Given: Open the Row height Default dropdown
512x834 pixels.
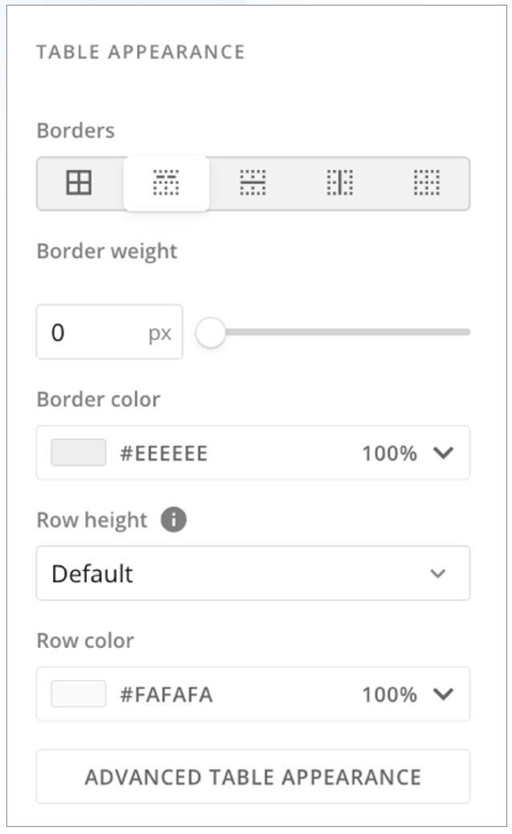Looking at the screenshot, I should coord(241,573).
